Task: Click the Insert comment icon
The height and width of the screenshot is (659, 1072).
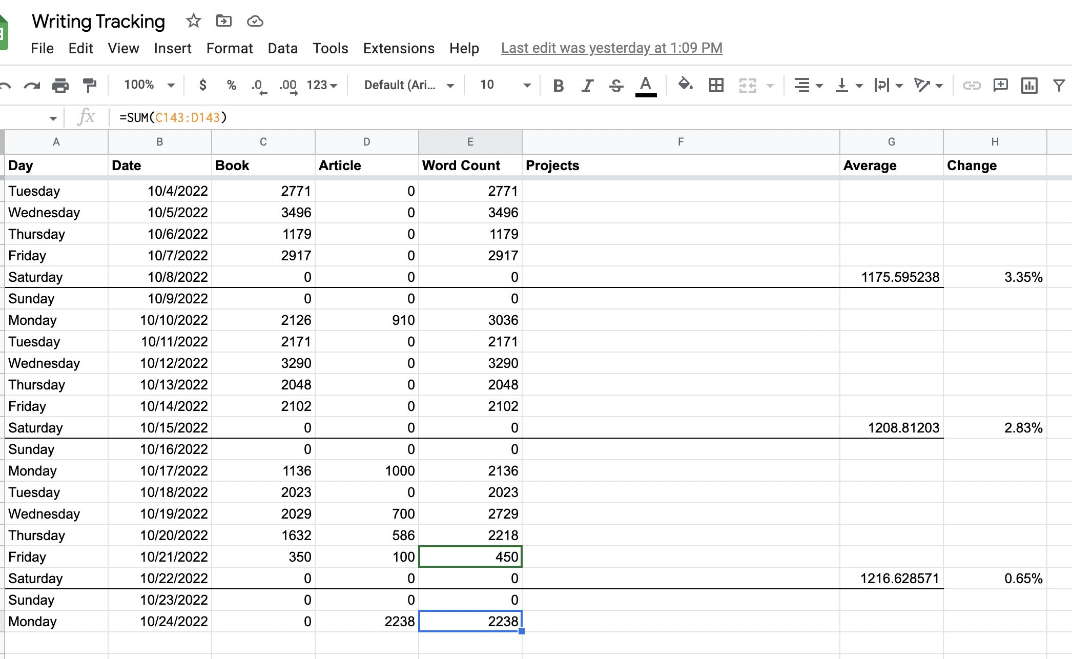Action: [1000, 85]
